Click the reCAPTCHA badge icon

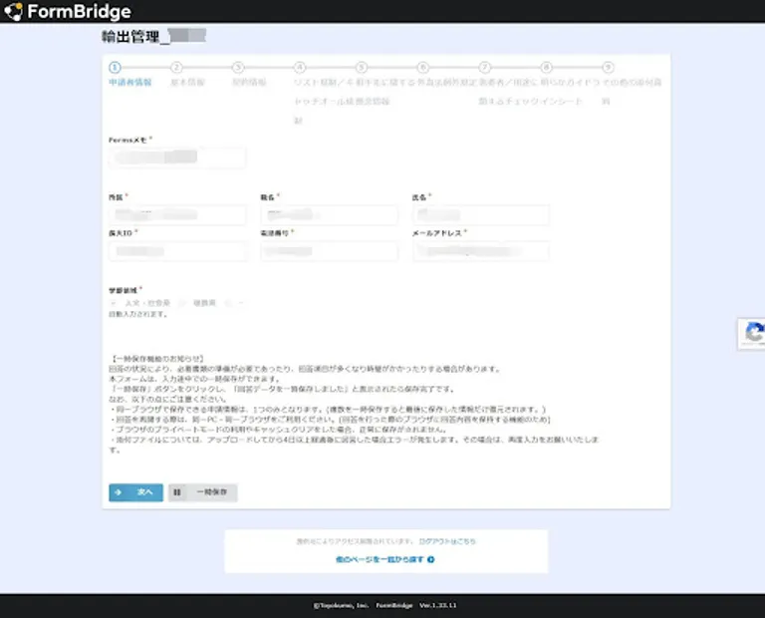point(753,334)
